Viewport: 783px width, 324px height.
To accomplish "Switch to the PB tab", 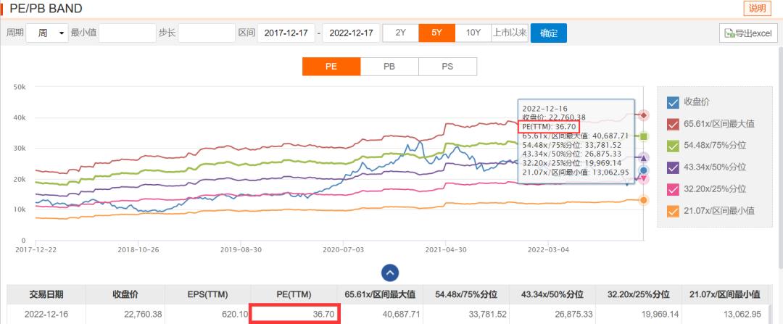I will (x=389, y=67).
